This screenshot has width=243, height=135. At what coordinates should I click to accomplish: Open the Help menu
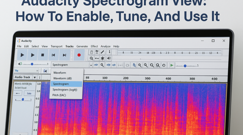click(116, 46)
